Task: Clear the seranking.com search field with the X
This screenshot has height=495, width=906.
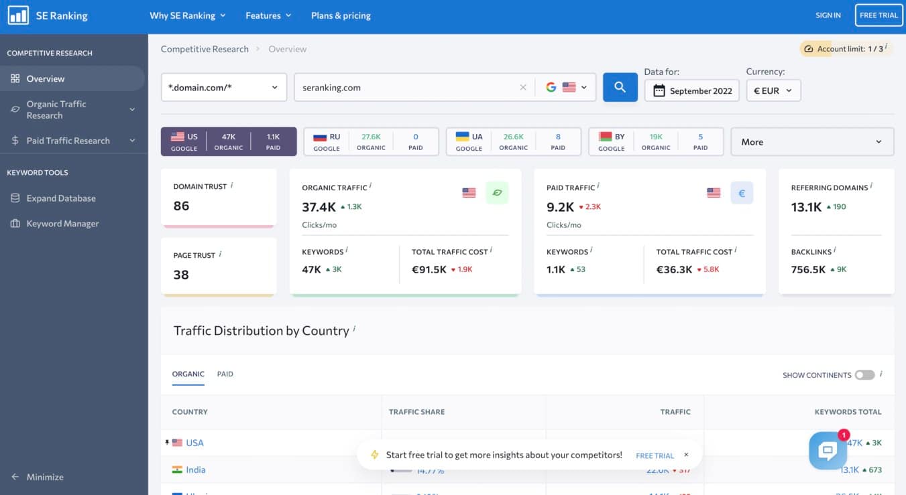Action: [522, 86]
